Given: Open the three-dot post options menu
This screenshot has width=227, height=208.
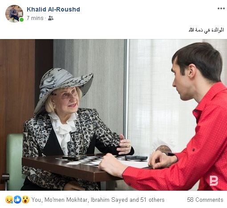Looking at the screenshot, I should point(221,8).
